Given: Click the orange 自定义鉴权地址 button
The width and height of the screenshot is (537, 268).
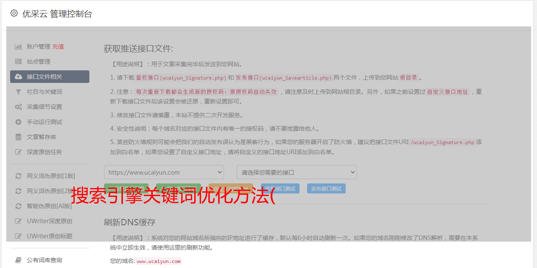Looking at the screenshot, I should (230, 186).
